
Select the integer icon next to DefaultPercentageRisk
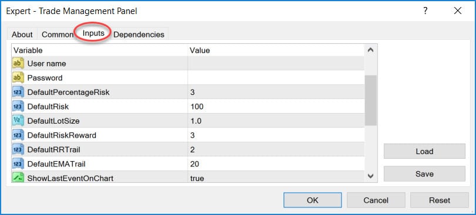18,92
